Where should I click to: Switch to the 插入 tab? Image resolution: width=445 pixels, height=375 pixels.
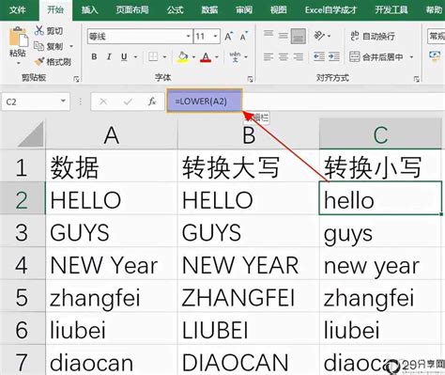[90, 10]
